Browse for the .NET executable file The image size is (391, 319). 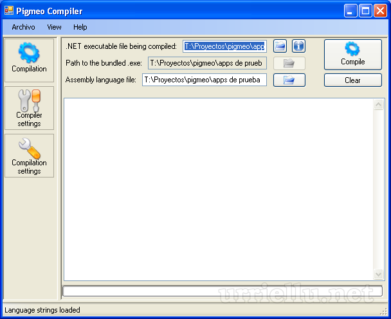point(280,46)
